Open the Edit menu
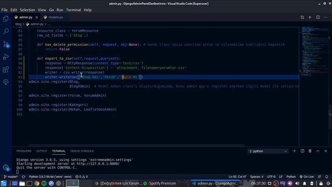Screen dimensions: 332x187 (x=13, y=10)
